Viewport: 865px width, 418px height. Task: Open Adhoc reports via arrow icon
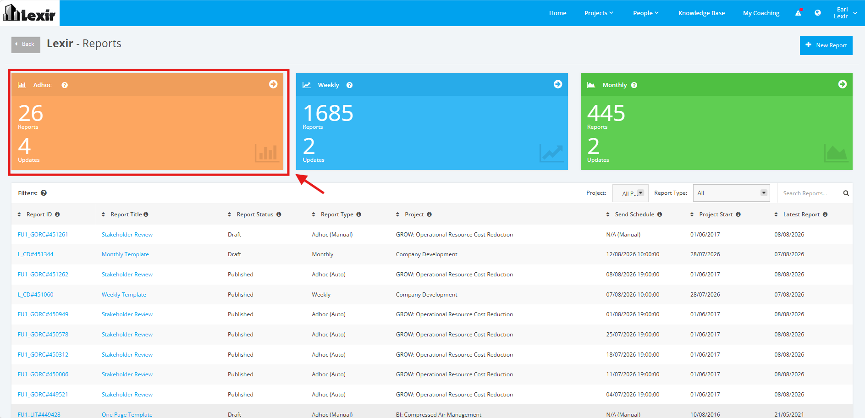[273, 84]
